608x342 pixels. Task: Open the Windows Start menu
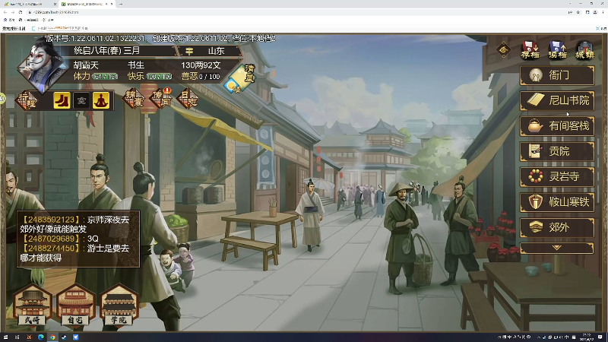[5, 337]
